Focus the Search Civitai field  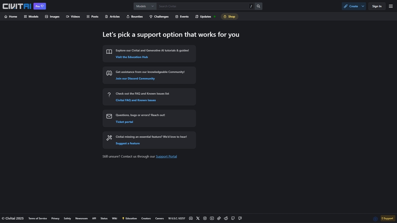(x=203, y=6)
